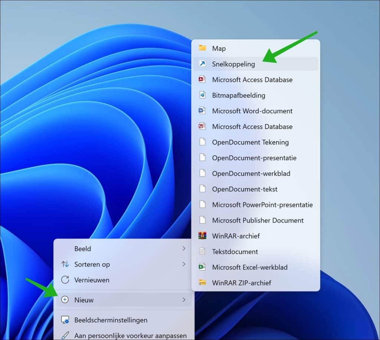Select Access Database entry below Word-document
380x340 pixels.
coord(256,126)
